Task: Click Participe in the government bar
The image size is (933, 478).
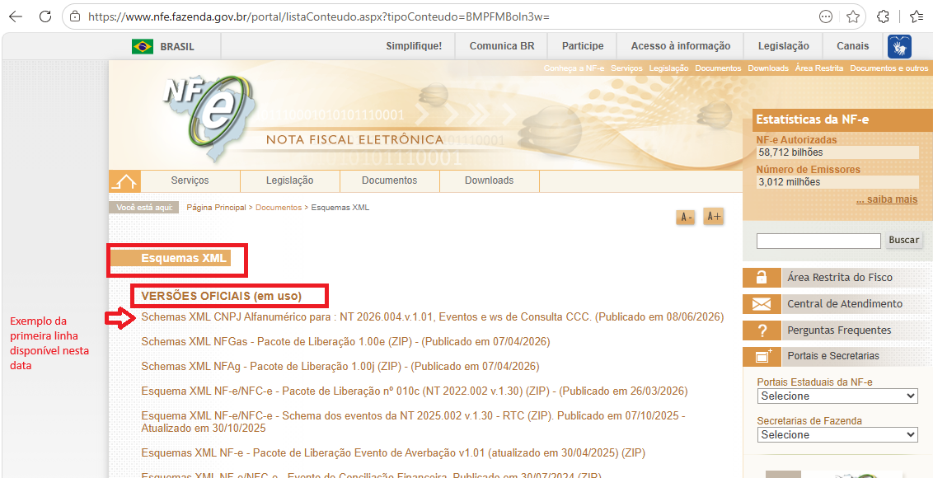Action: [x=583, y=46]
